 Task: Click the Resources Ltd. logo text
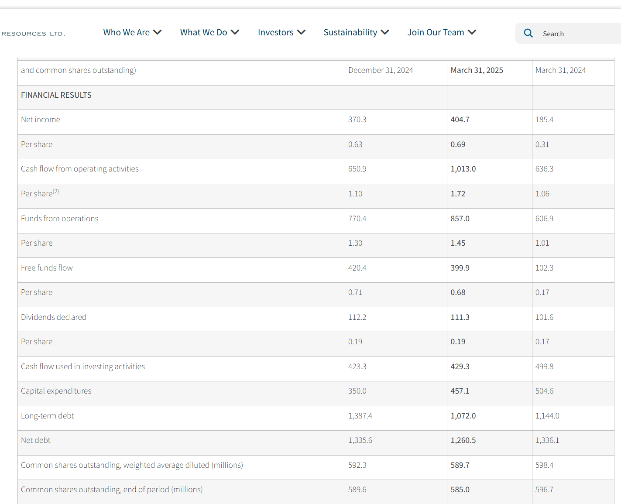(x=33, y=34)
